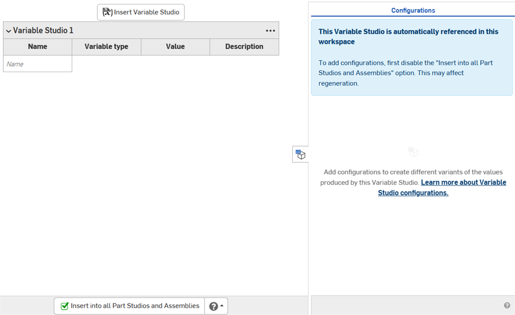Click the help question mark beside the checkbox
This screenshot has width=515, height=315.
(x=213, y=306)
